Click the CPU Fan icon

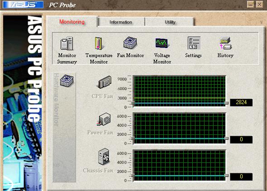coord(105,82)
